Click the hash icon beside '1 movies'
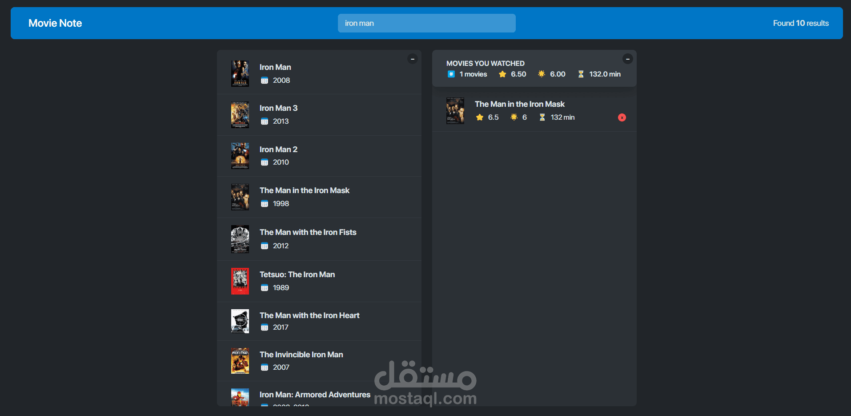 [x=451, y=74]
